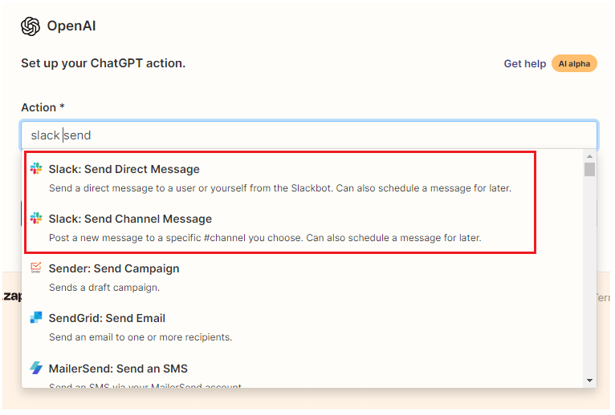
Task: Pick SendGrid: Send Email action
Action: [x=107, y=318]
